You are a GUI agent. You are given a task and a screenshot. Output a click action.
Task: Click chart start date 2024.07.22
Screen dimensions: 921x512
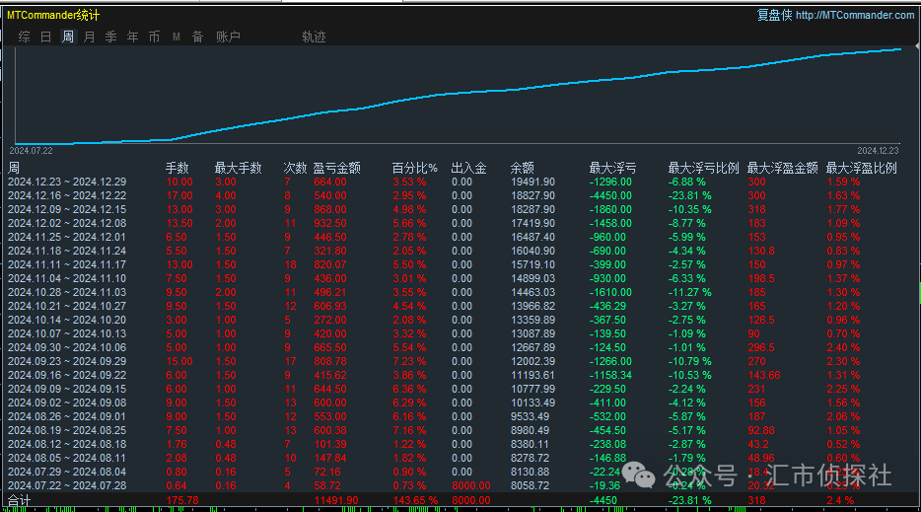(x=32, y=151)
